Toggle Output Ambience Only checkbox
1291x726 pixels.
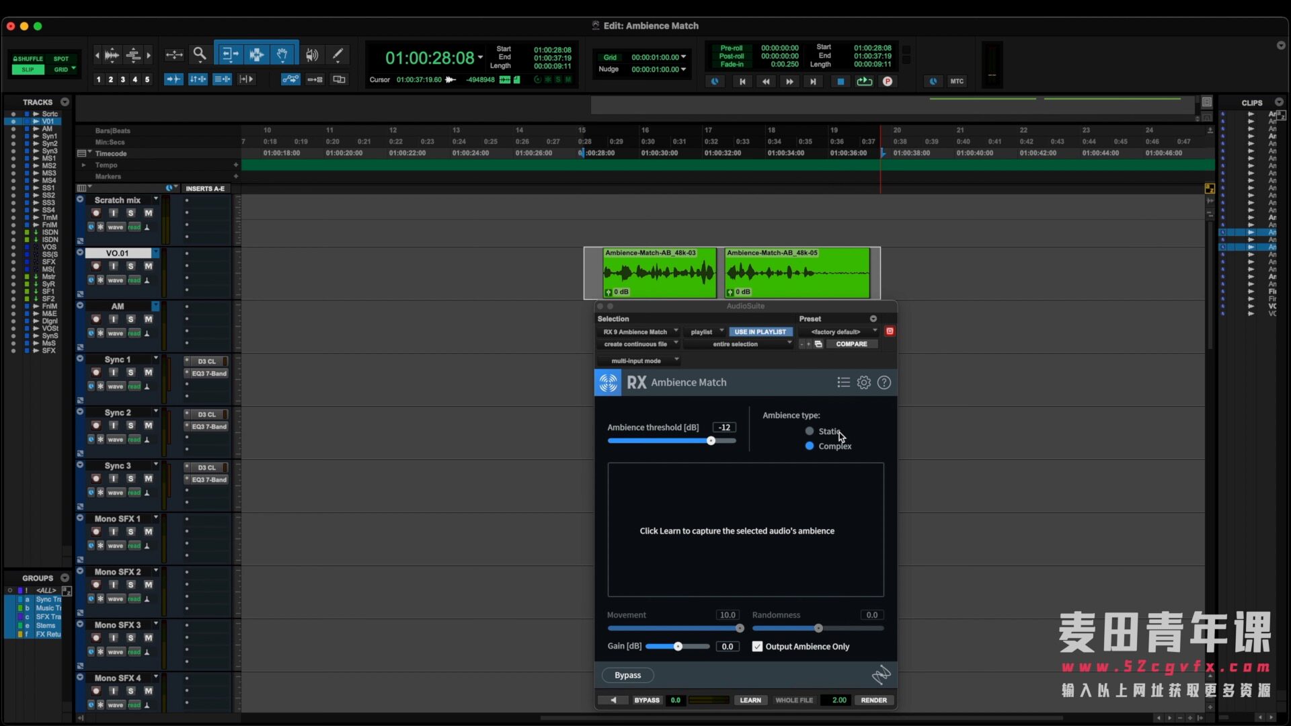[758, 647]
